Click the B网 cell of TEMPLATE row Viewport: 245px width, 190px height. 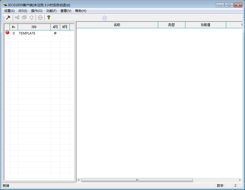(65, 33)
